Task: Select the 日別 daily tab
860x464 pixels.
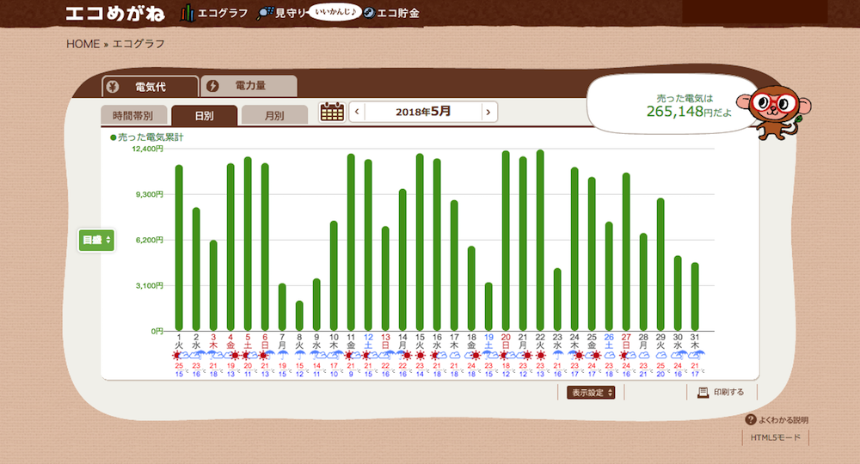Action: 204,115
